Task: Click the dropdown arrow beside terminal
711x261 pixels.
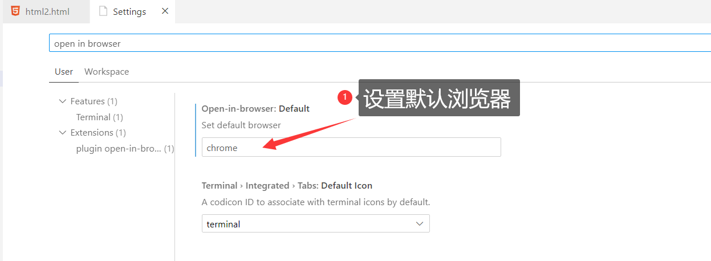Action: coord(420,224)
